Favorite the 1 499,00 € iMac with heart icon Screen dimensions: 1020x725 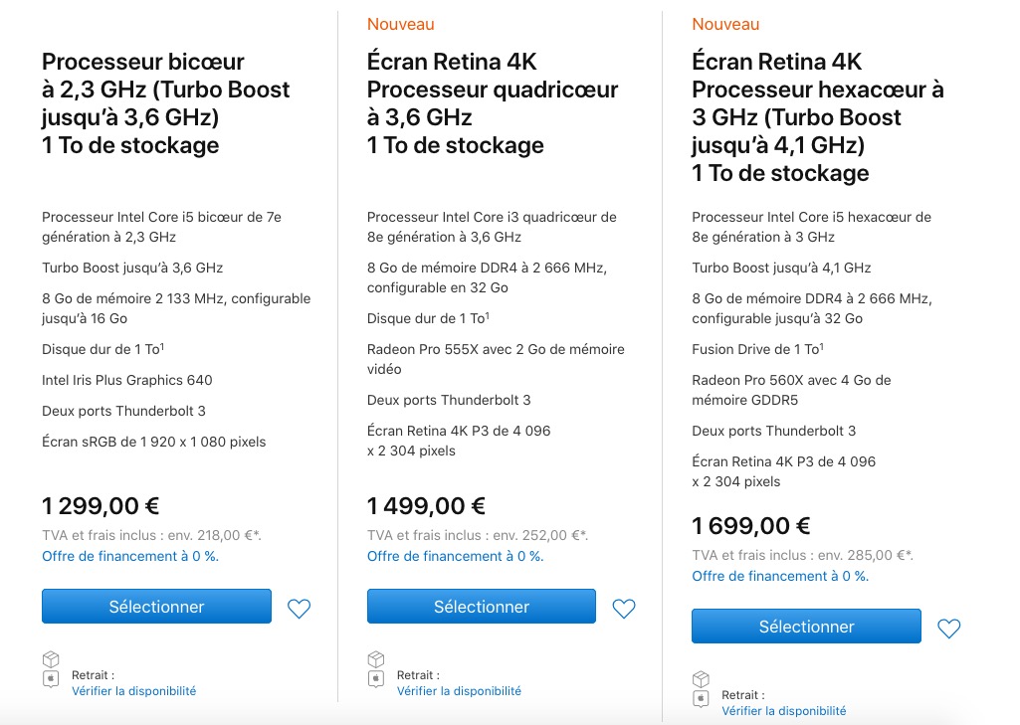[x=624, y=608]
